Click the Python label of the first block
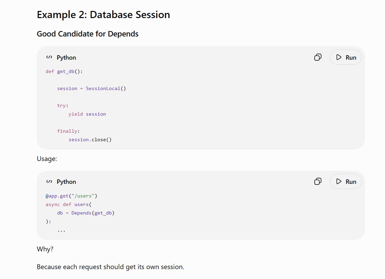Screen dimensions: 385x279 (66, 58)
